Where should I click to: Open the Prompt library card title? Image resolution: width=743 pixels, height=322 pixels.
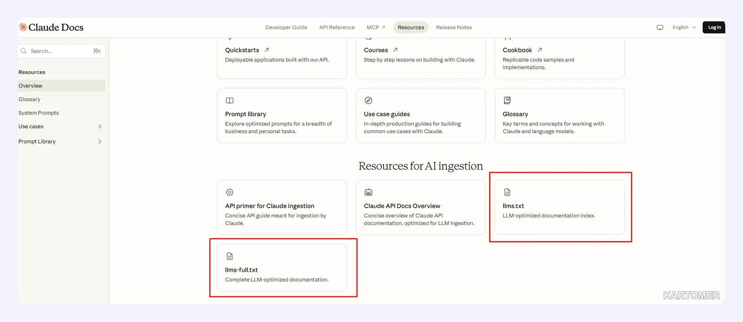click(x=246, y=114)
